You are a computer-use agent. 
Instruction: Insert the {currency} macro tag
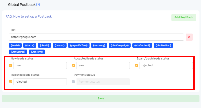(99, 45)
